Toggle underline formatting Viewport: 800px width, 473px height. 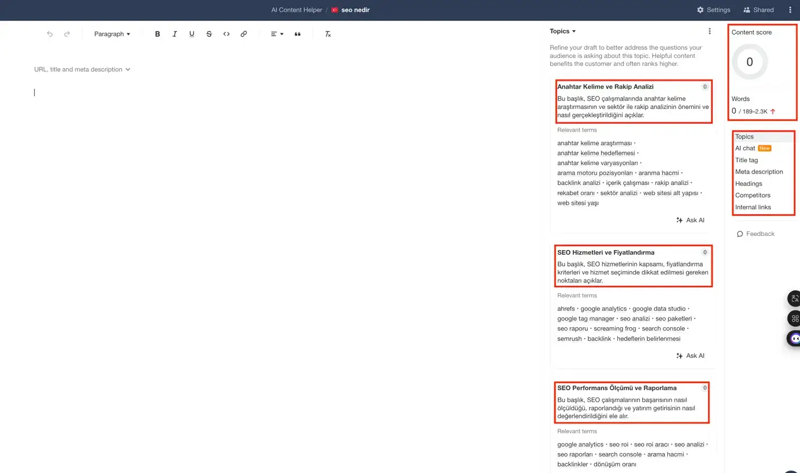192,34
